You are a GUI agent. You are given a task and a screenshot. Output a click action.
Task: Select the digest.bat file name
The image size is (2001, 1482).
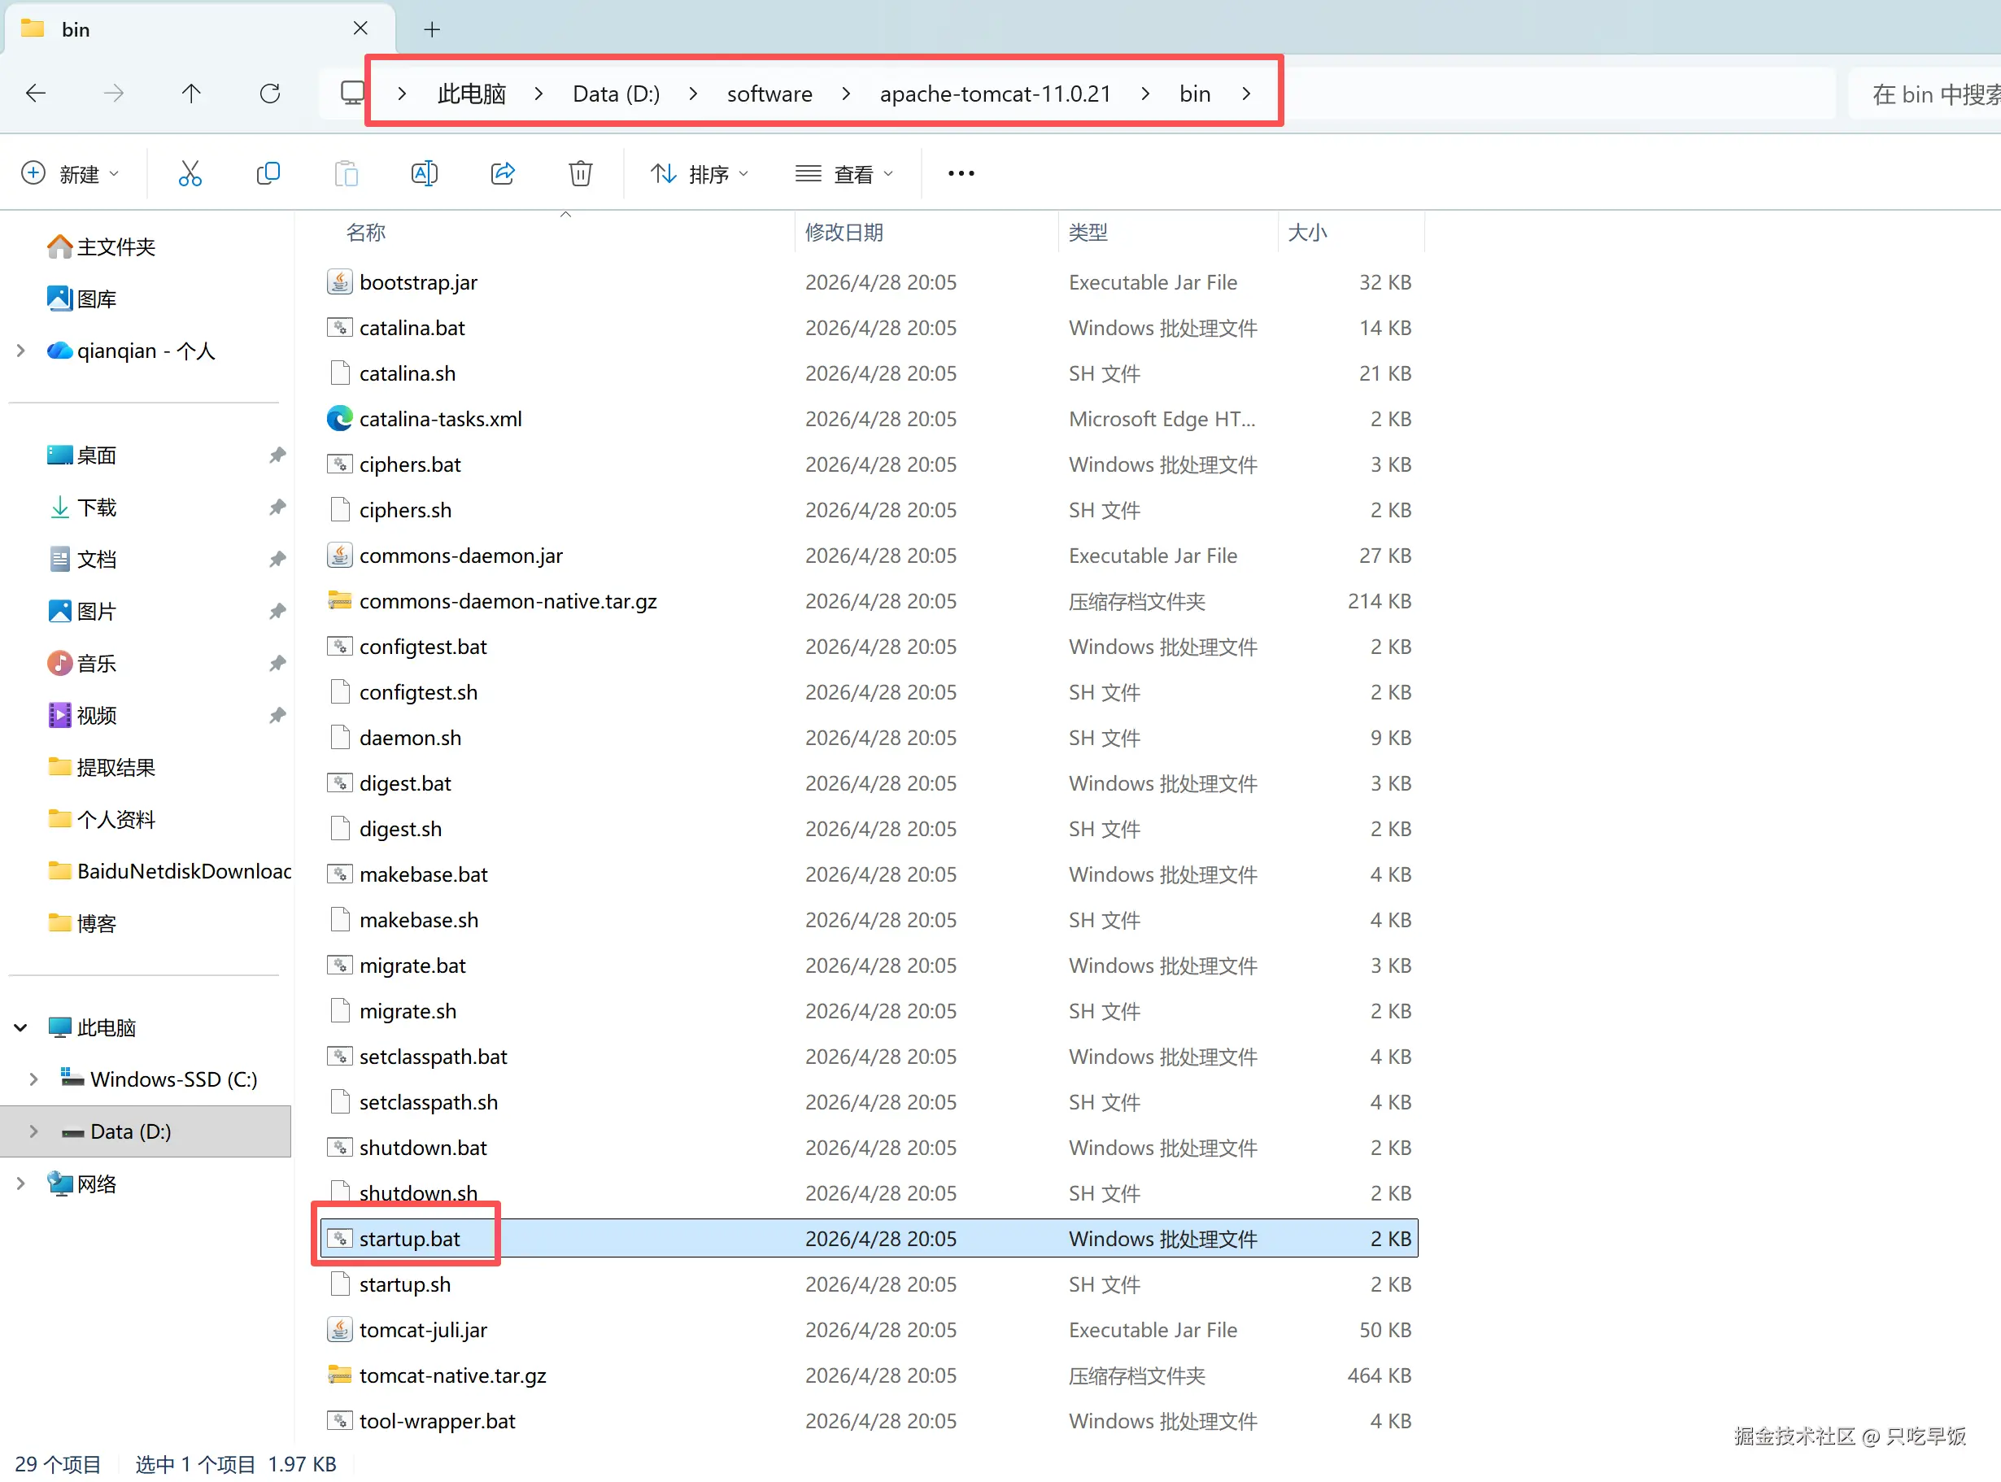[405, 784]
